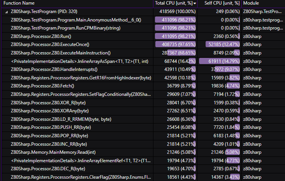Screen dimensions: 285x181
Task: Click Total CPU value 36799 (8.79%)
Action: point(181,86)
